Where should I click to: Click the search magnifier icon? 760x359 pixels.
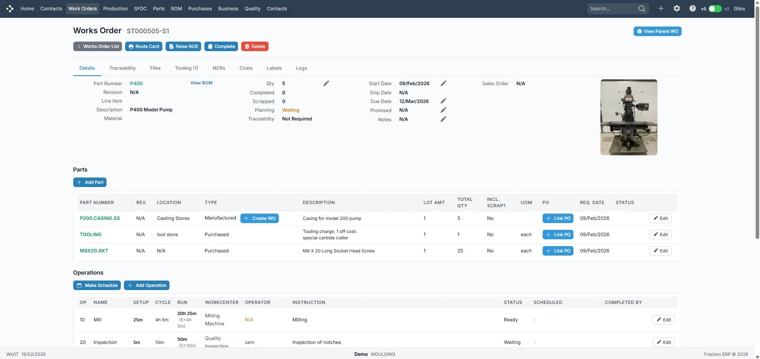642,9
